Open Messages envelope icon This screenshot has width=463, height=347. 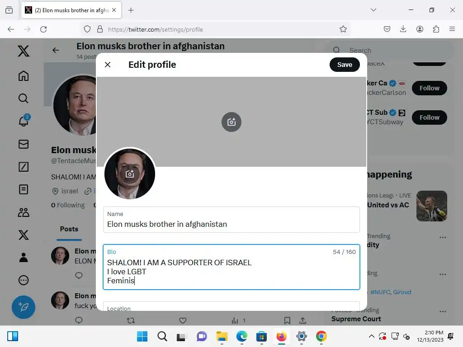[24, 144]
